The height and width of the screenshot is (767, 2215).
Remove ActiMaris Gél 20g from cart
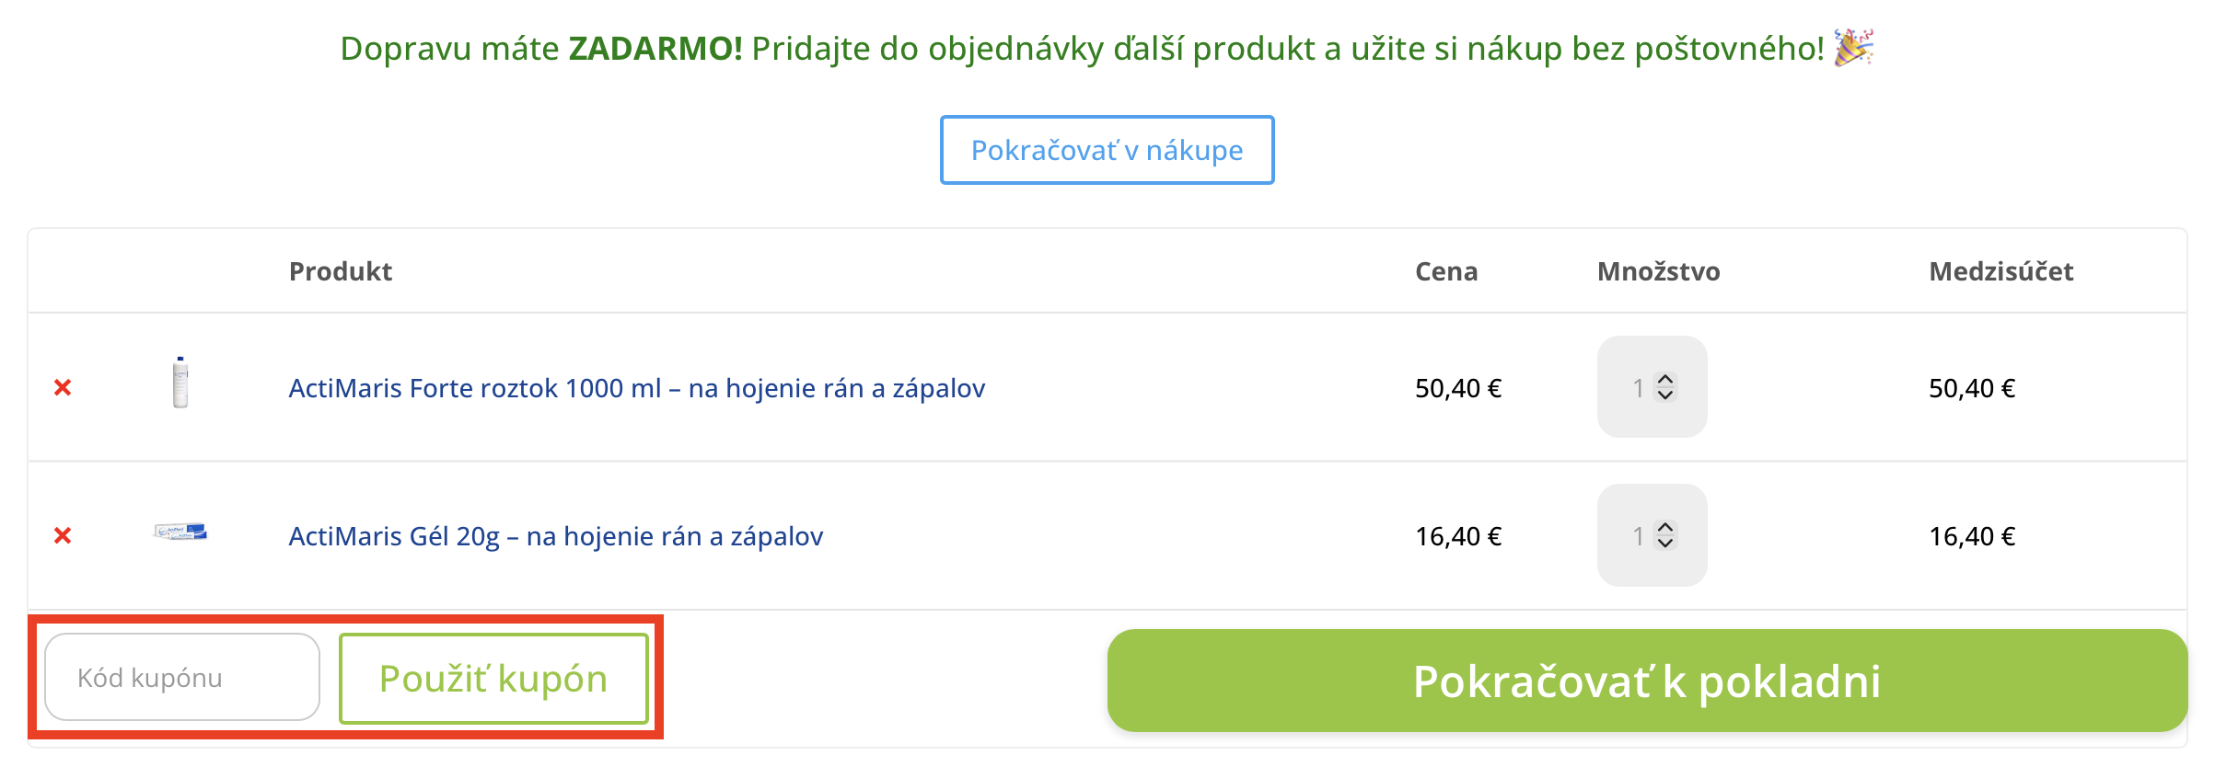point(63,535)
